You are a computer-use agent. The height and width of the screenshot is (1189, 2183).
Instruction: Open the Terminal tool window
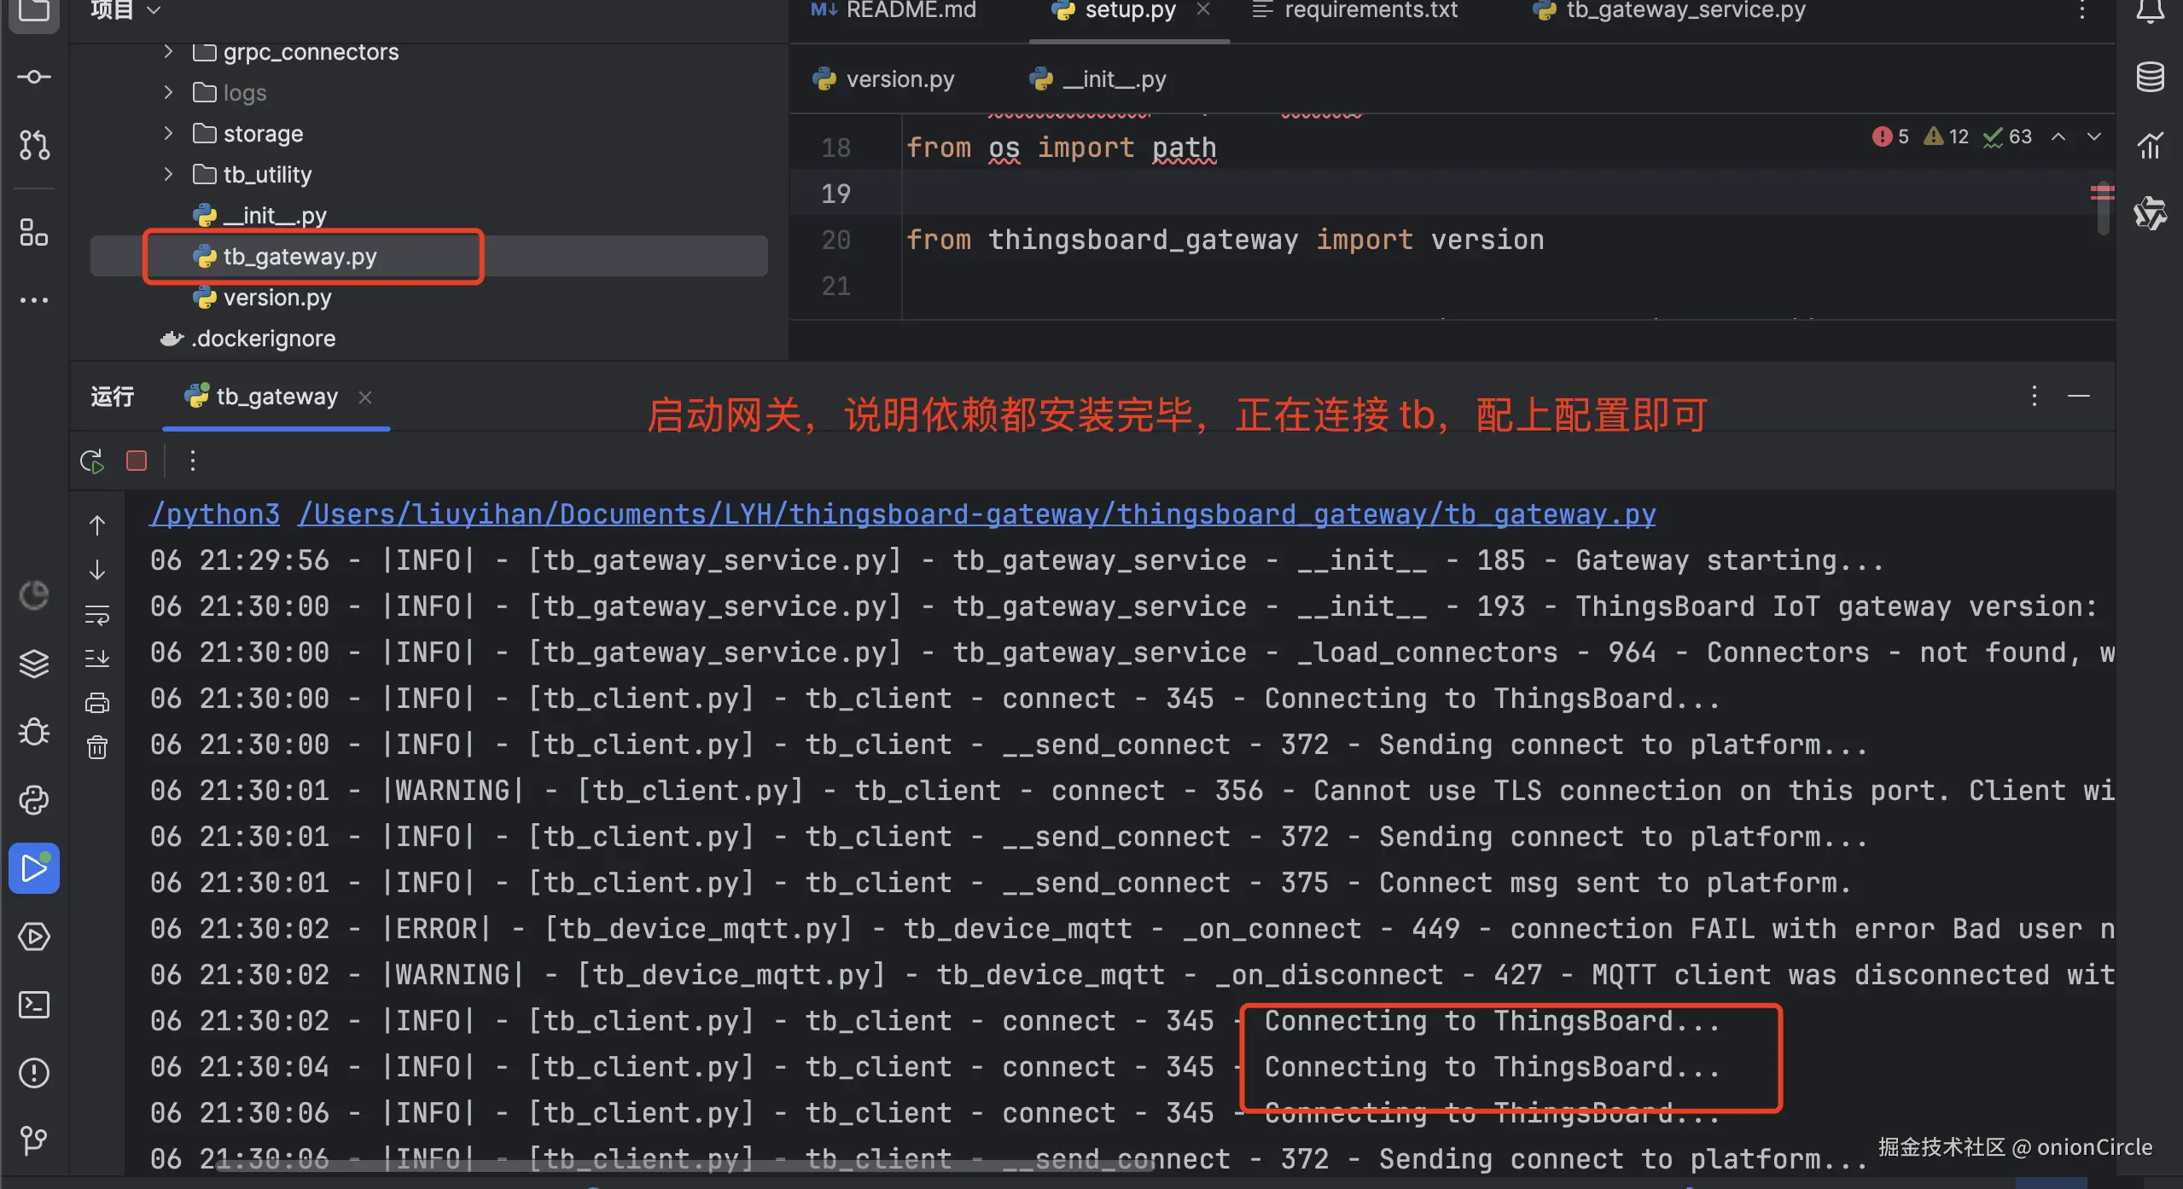(x=34, y=1005)
